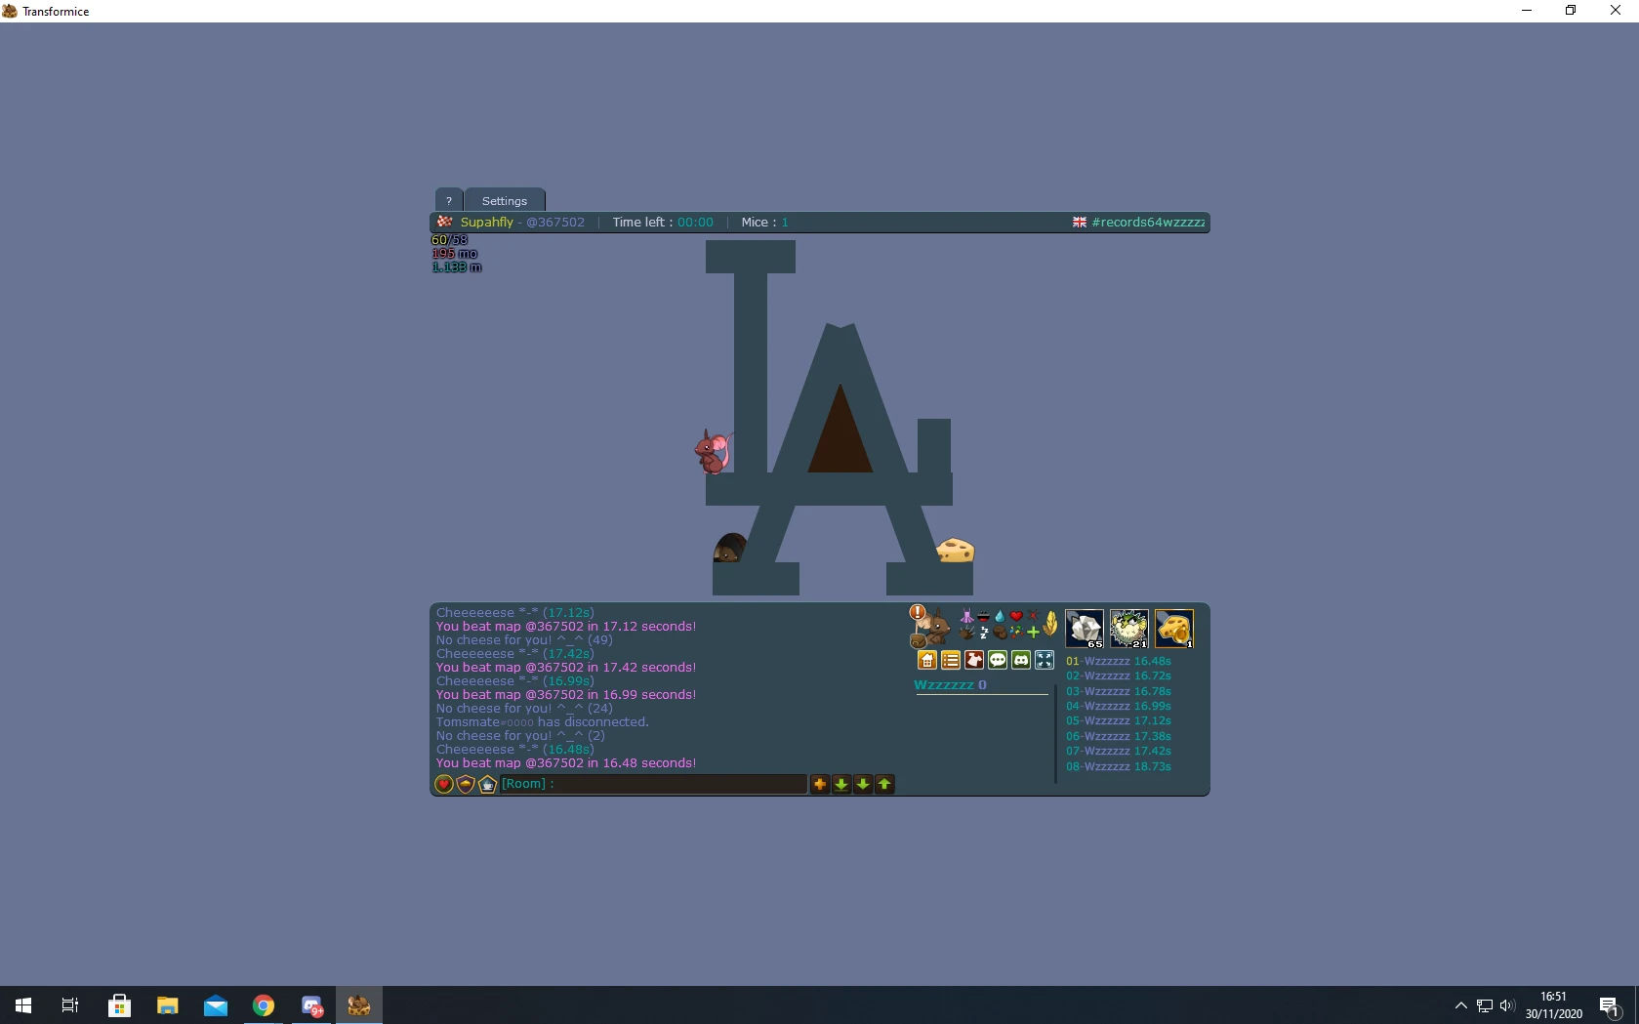
Task: Click record entry 03-Wzzzzzz 16.78s
Action: point(1119,691)
